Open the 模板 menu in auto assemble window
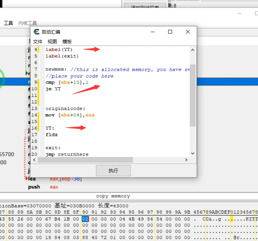258x241 pixels. point(67,42)
